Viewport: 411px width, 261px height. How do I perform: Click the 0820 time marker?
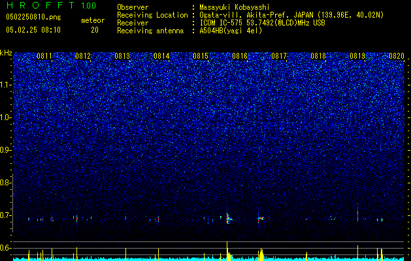pos(397,56)
